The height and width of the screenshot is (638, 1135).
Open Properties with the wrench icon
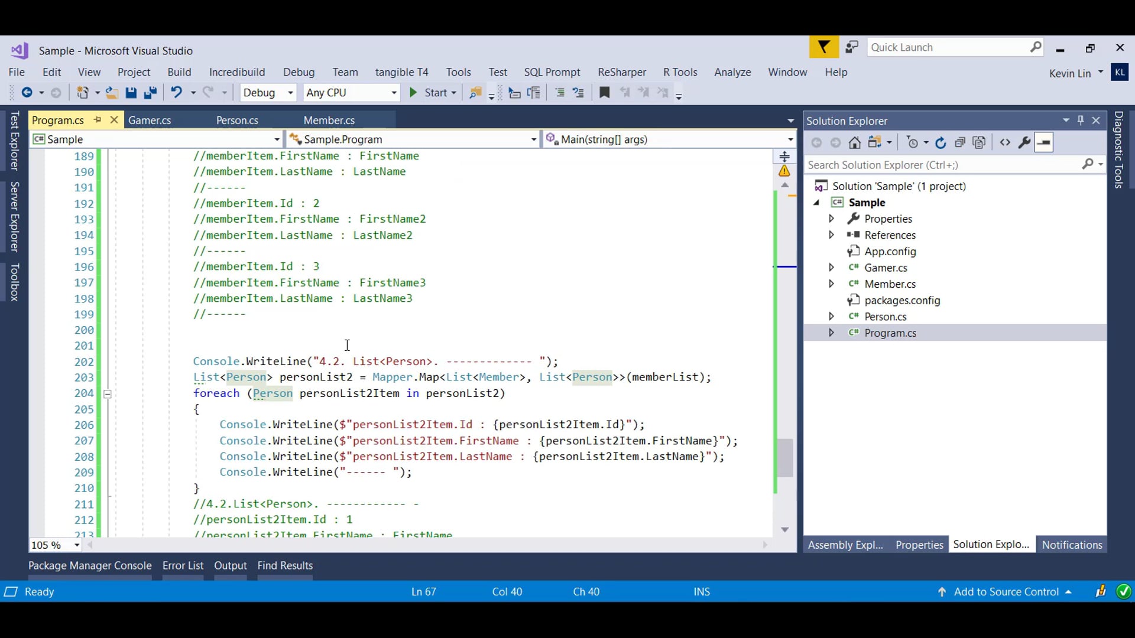pyautogui.click(x=1024, y=142)
